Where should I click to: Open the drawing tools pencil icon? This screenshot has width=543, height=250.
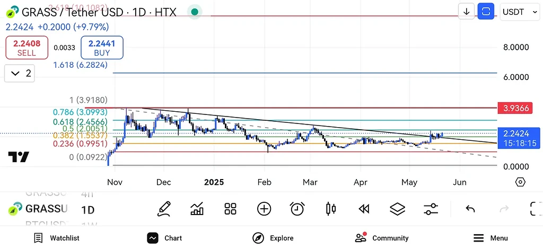point(164,209)
